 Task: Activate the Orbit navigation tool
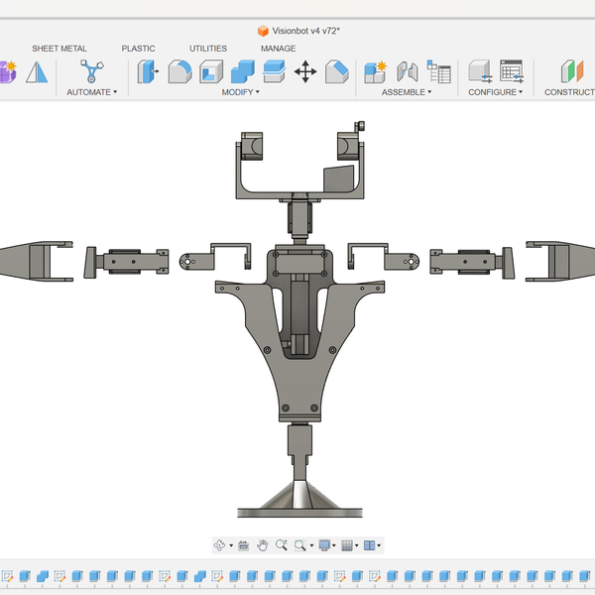tap(219, 545)
